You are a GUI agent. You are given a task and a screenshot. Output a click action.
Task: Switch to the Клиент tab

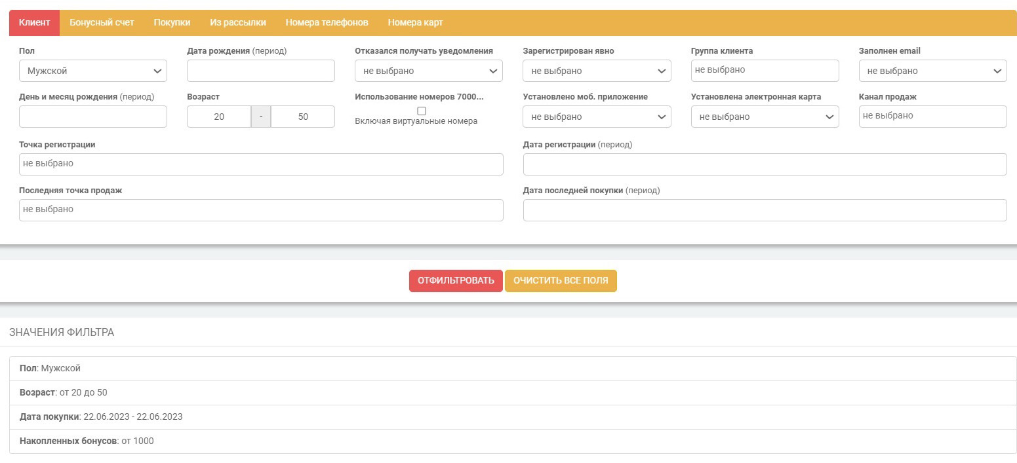click(x=34, y=22)
